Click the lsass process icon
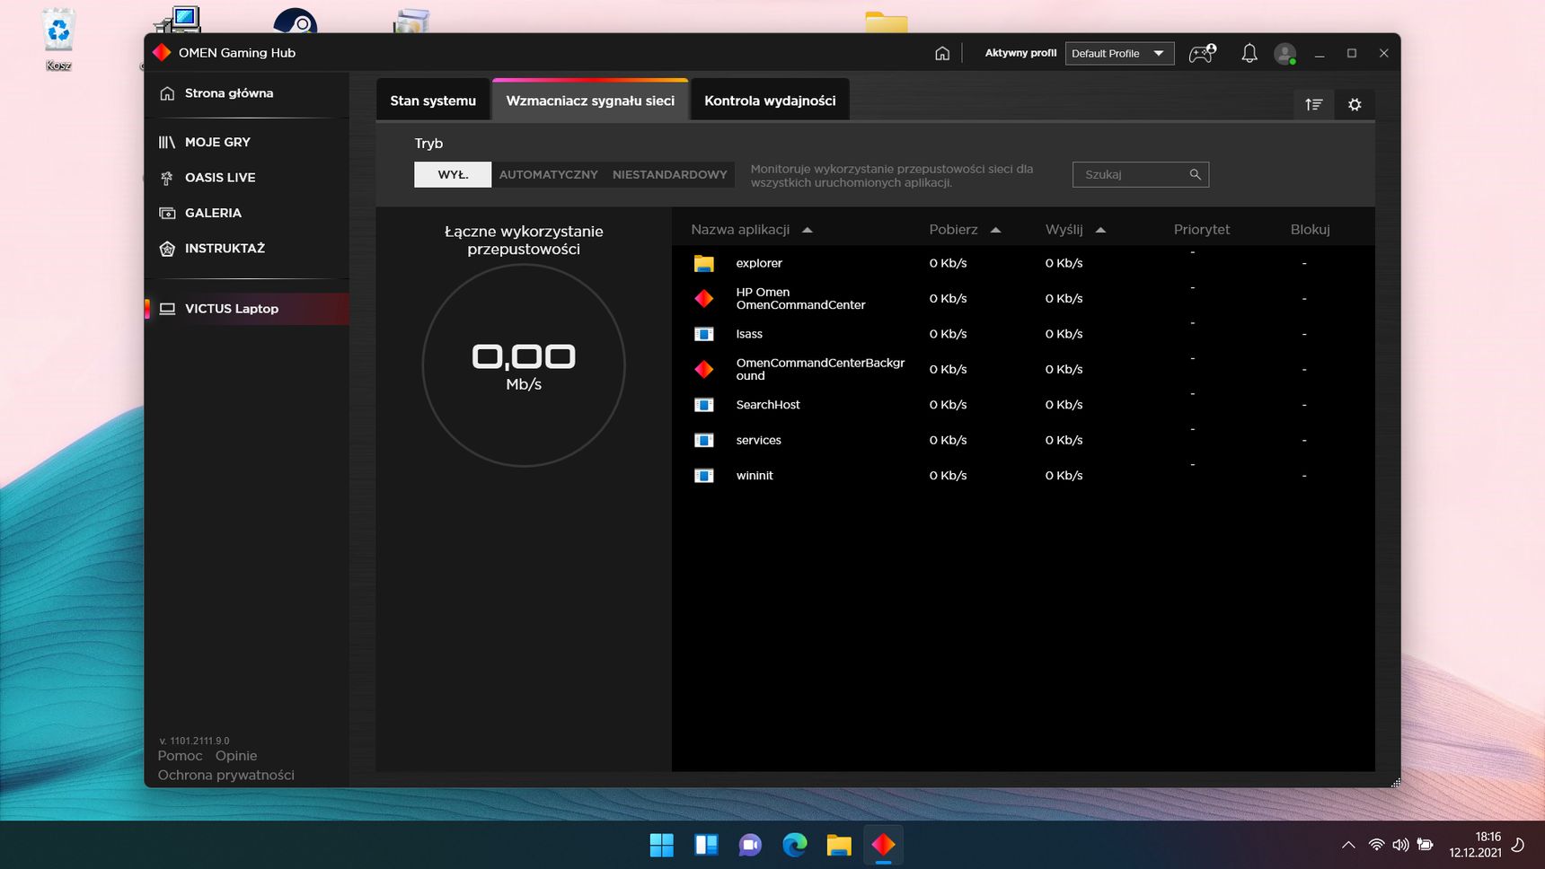Viewport: 1545px width, 869px height. point(704,334)
